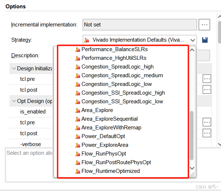221x191 pixels.
Task: Select Congestion_SSI_SpreadLogic_low strategy
Action: 122,101
